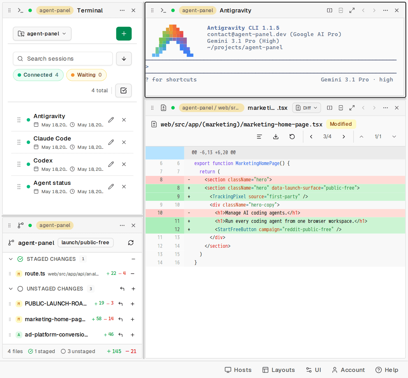Open Antigravity panel more options menu
Viewport: 408px width, 378px height.
pyautogui.click(x=386, y=11)
